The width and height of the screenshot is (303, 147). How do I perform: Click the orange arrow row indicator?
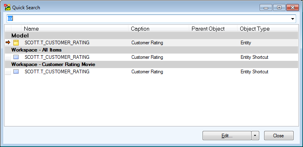(8, 42)
